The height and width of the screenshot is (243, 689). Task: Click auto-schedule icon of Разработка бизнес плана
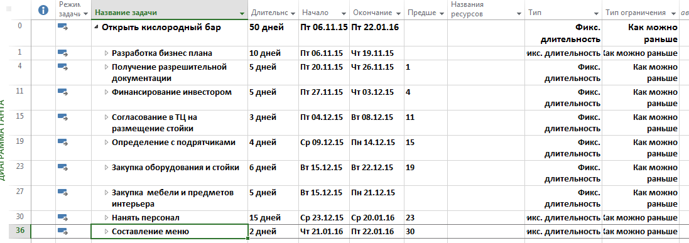pos(63,53)
